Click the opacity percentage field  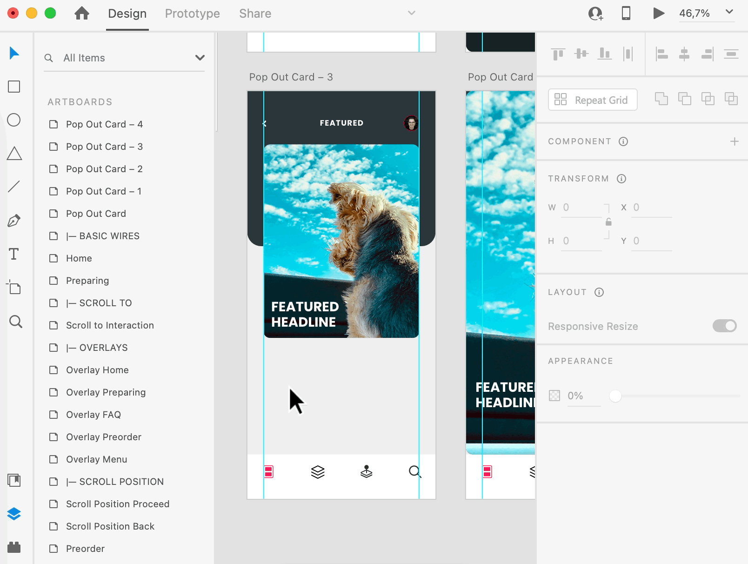584,396
